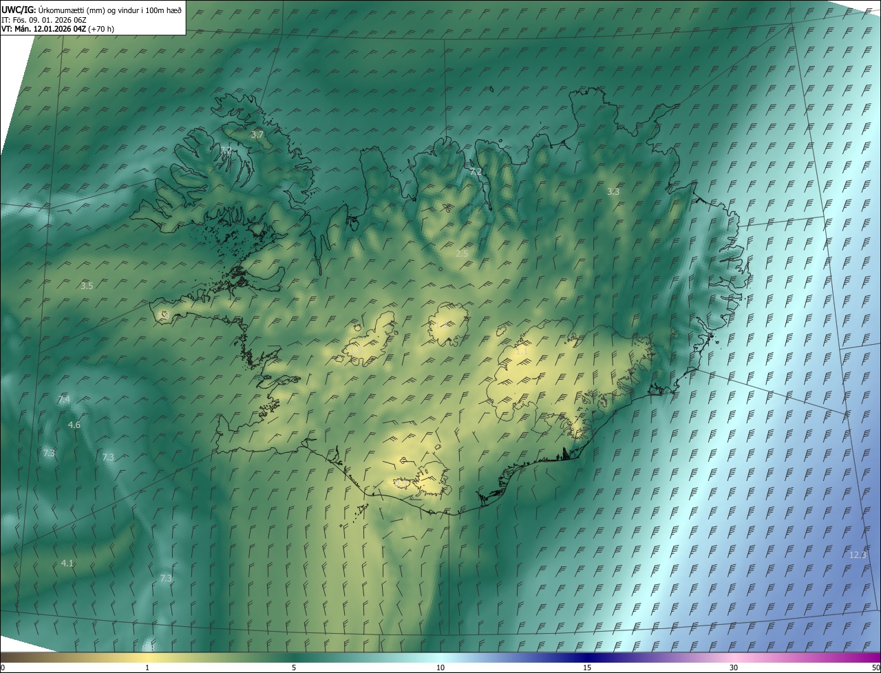
Task: Click the 3.7 value label on the map
Action: pos(257,135)
